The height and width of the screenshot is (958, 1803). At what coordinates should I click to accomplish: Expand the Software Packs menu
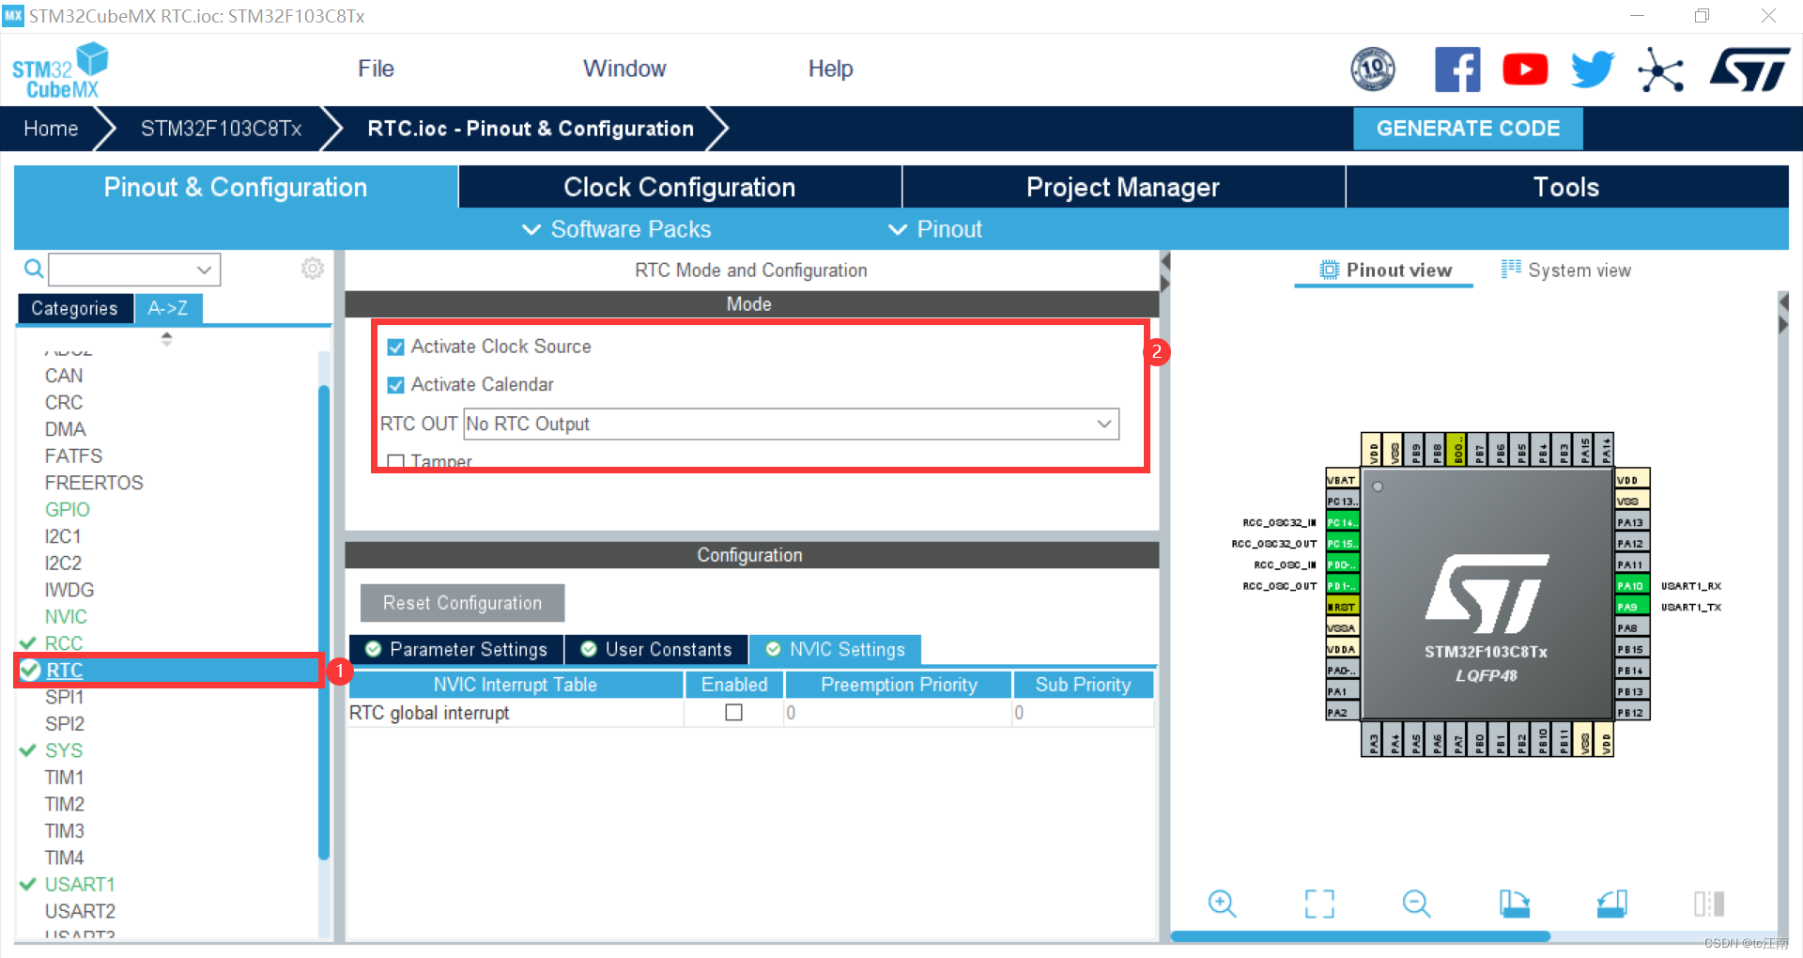click(616, 229)
